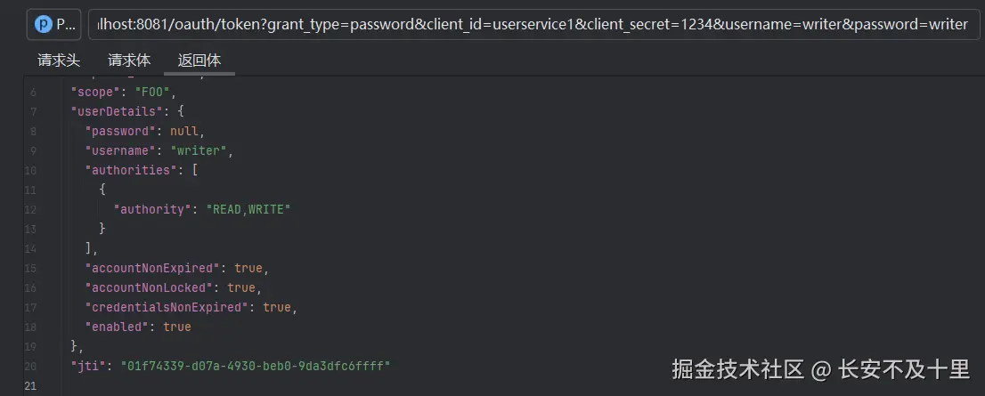This screenshot has width=985, height=396.
Task: Click the oauth/token URL input field
Action: (x=533, y=24)
